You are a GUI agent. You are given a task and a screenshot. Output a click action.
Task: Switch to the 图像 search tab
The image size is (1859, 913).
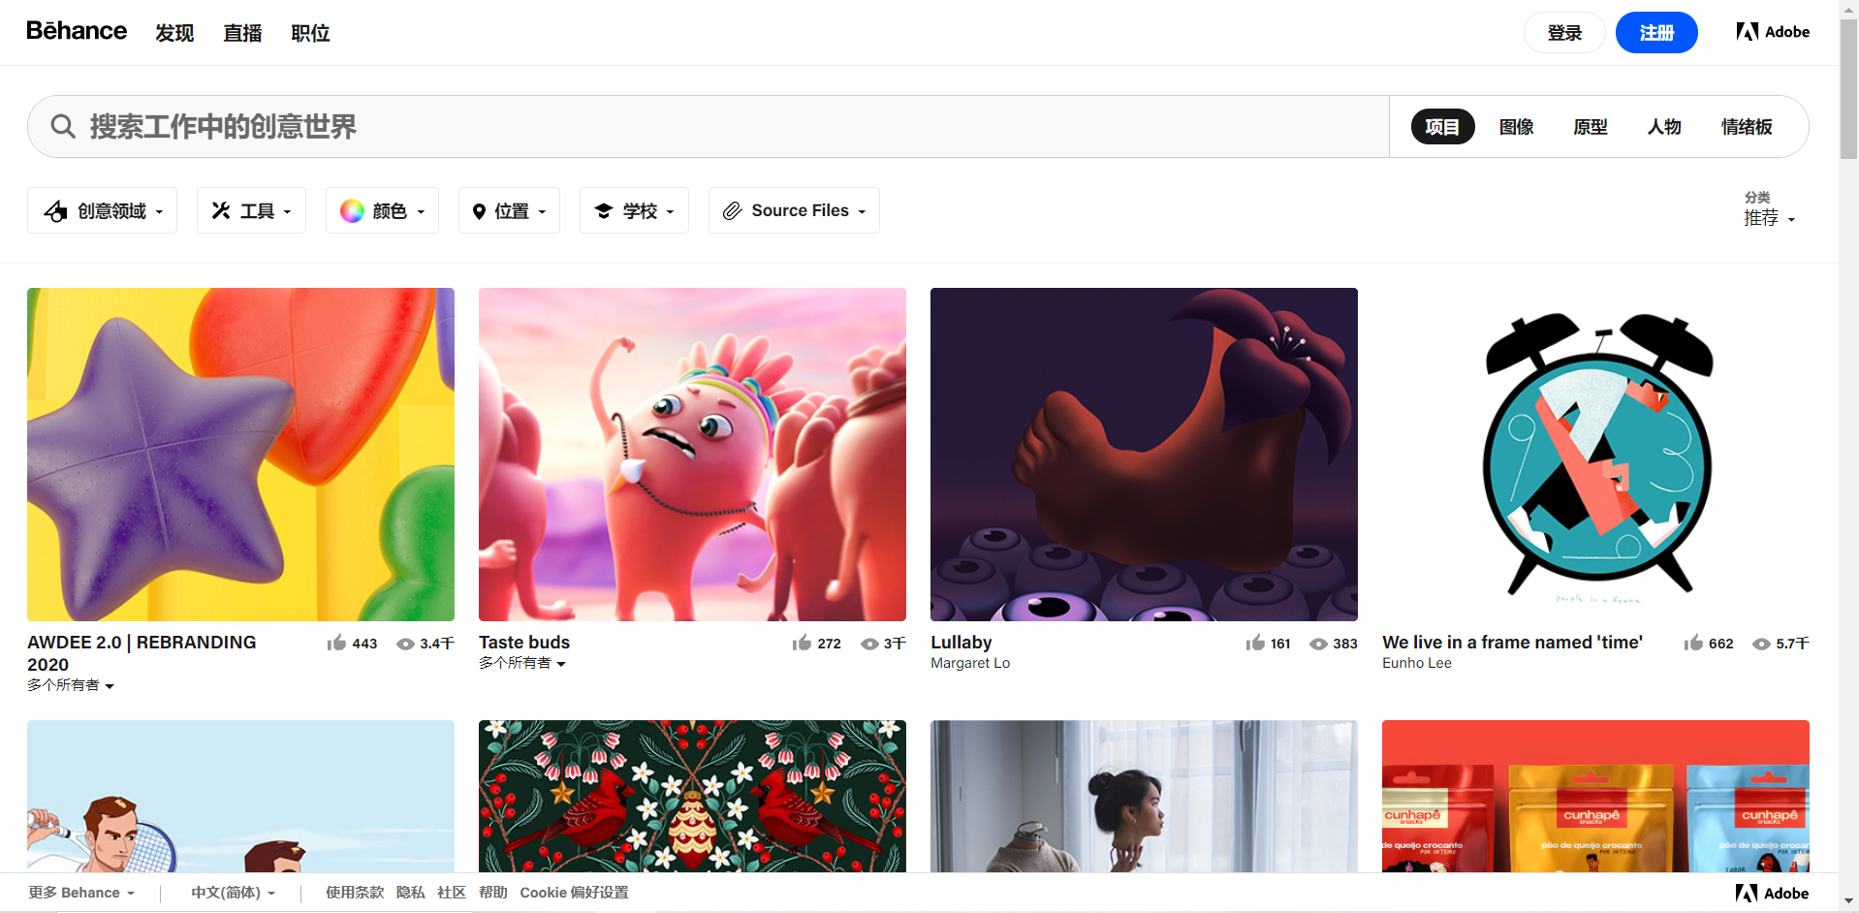point(1516,126)
